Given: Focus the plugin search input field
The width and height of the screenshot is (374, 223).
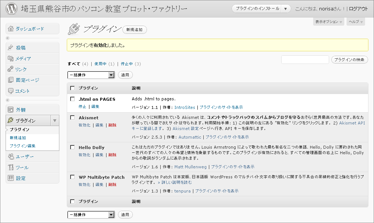Looking at the screenshot, I should [305, 60].
